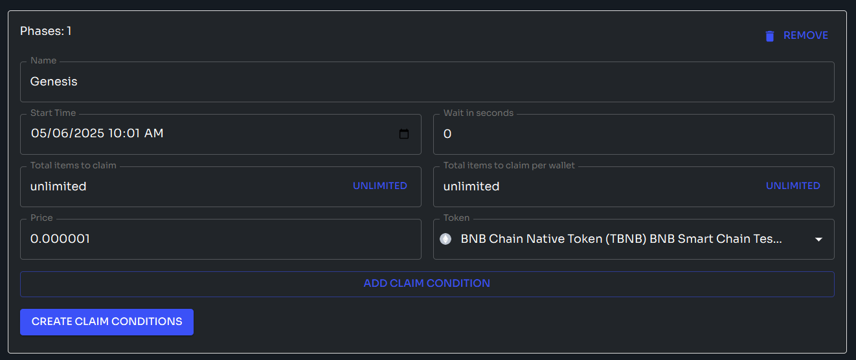Click the Start Time date value
This screenshot has width=856, height=360.
click(97, 134)
